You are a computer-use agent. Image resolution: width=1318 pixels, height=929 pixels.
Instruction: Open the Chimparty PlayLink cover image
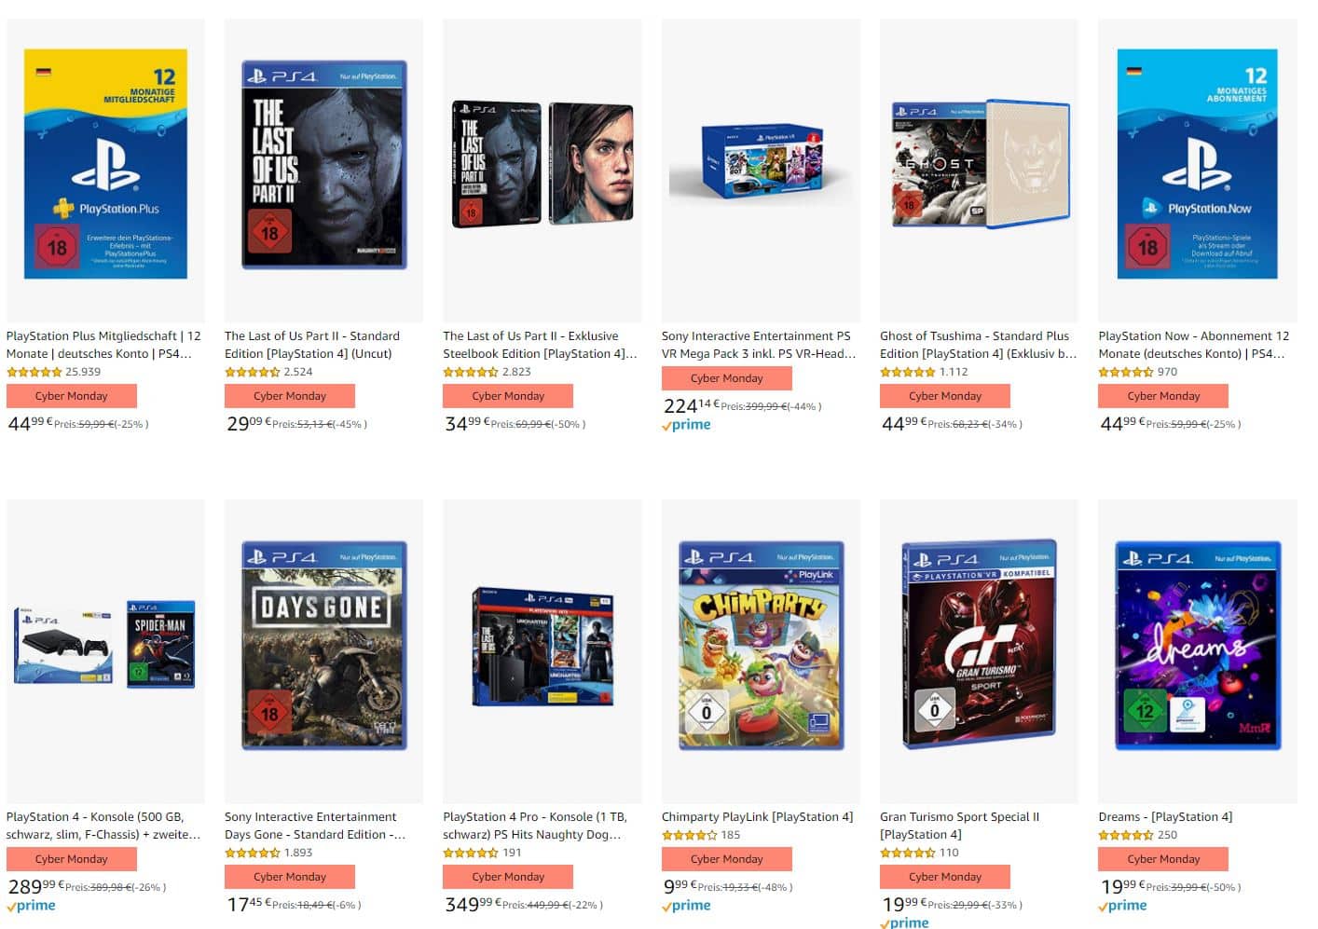761,645
